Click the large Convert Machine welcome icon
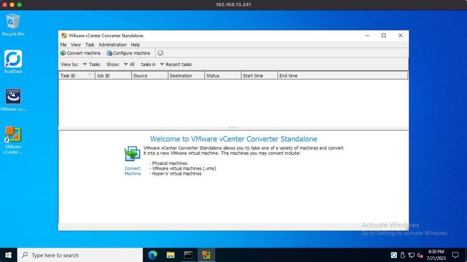 [x=132, y=154]
